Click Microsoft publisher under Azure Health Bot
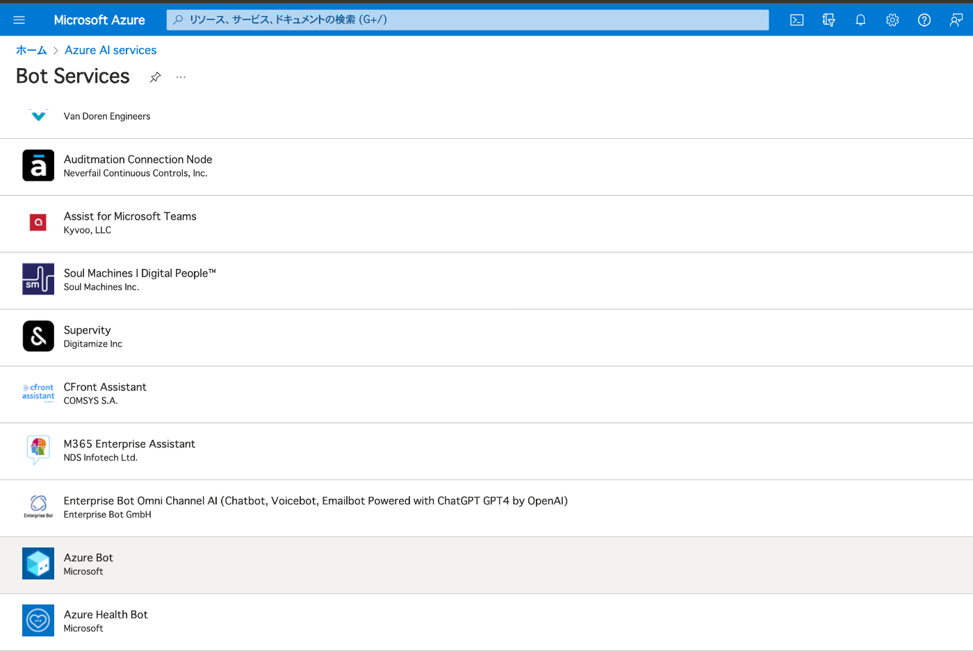The image size is (973, 651). [x=83, y=629]
